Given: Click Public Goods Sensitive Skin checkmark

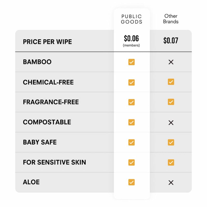Looking at the screenshot, I should pyautogui.click(x=131, y=162).
